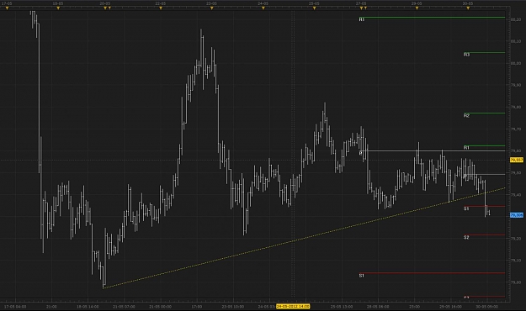
Task: Click the 79,10 price axis label
Action: coord(516,260)
